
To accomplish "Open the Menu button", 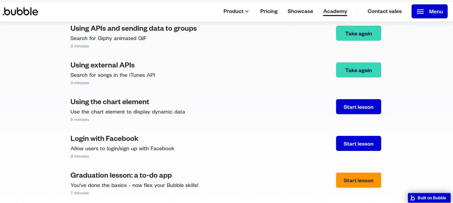I will click(430, 11).
